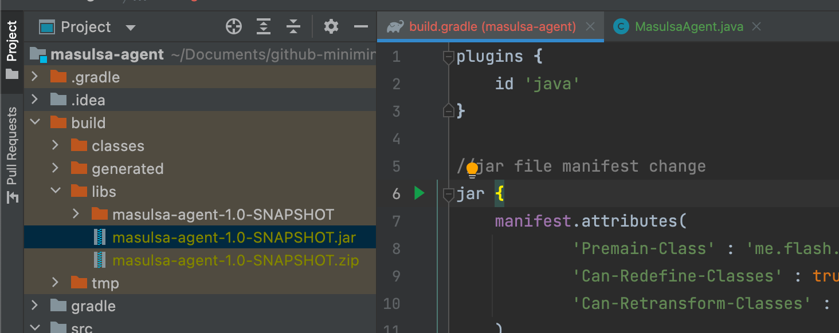Click the orange folder icon of classes
The image size is (839, 333).
click(x=79, y=145)
